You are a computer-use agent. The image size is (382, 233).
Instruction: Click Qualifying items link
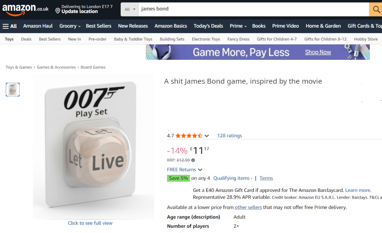tap(233, 178)
